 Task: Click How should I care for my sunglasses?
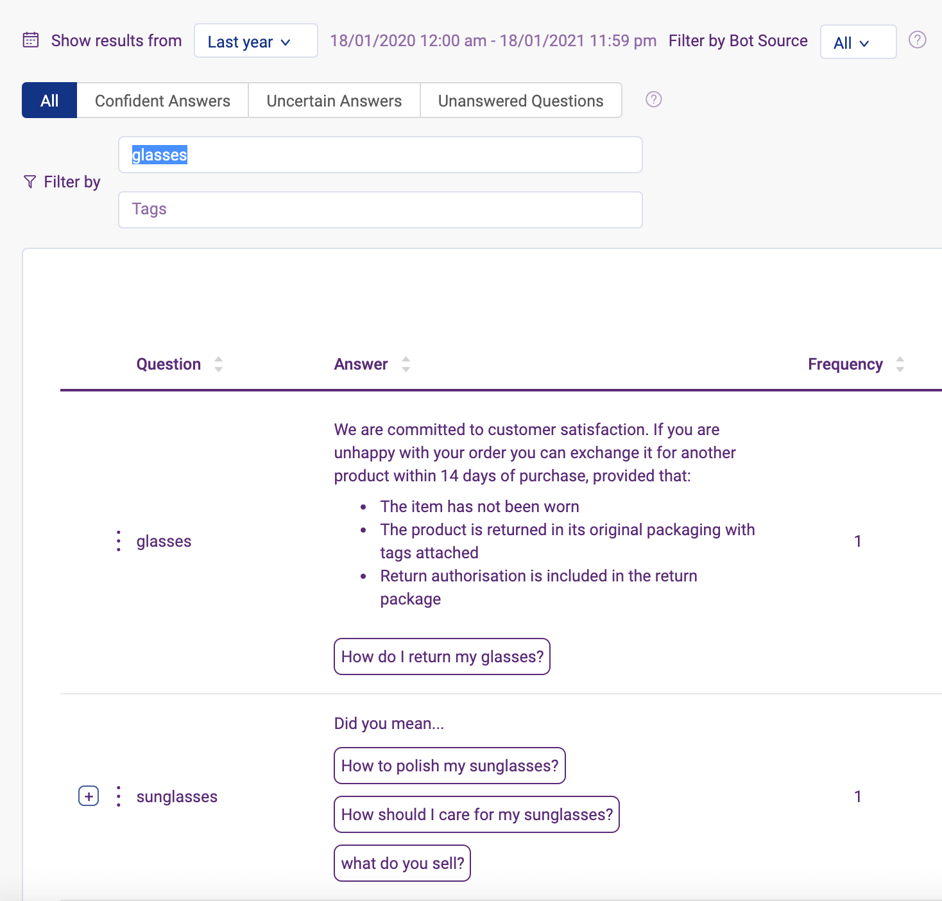477,814
